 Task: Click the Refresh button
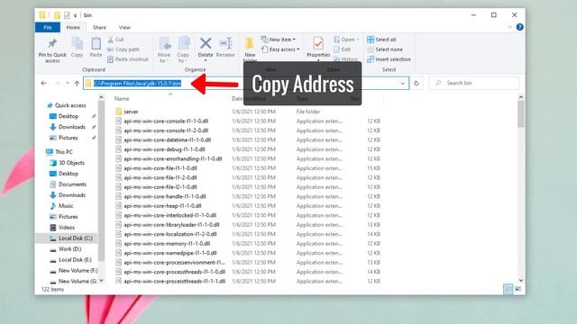[417, 84]
